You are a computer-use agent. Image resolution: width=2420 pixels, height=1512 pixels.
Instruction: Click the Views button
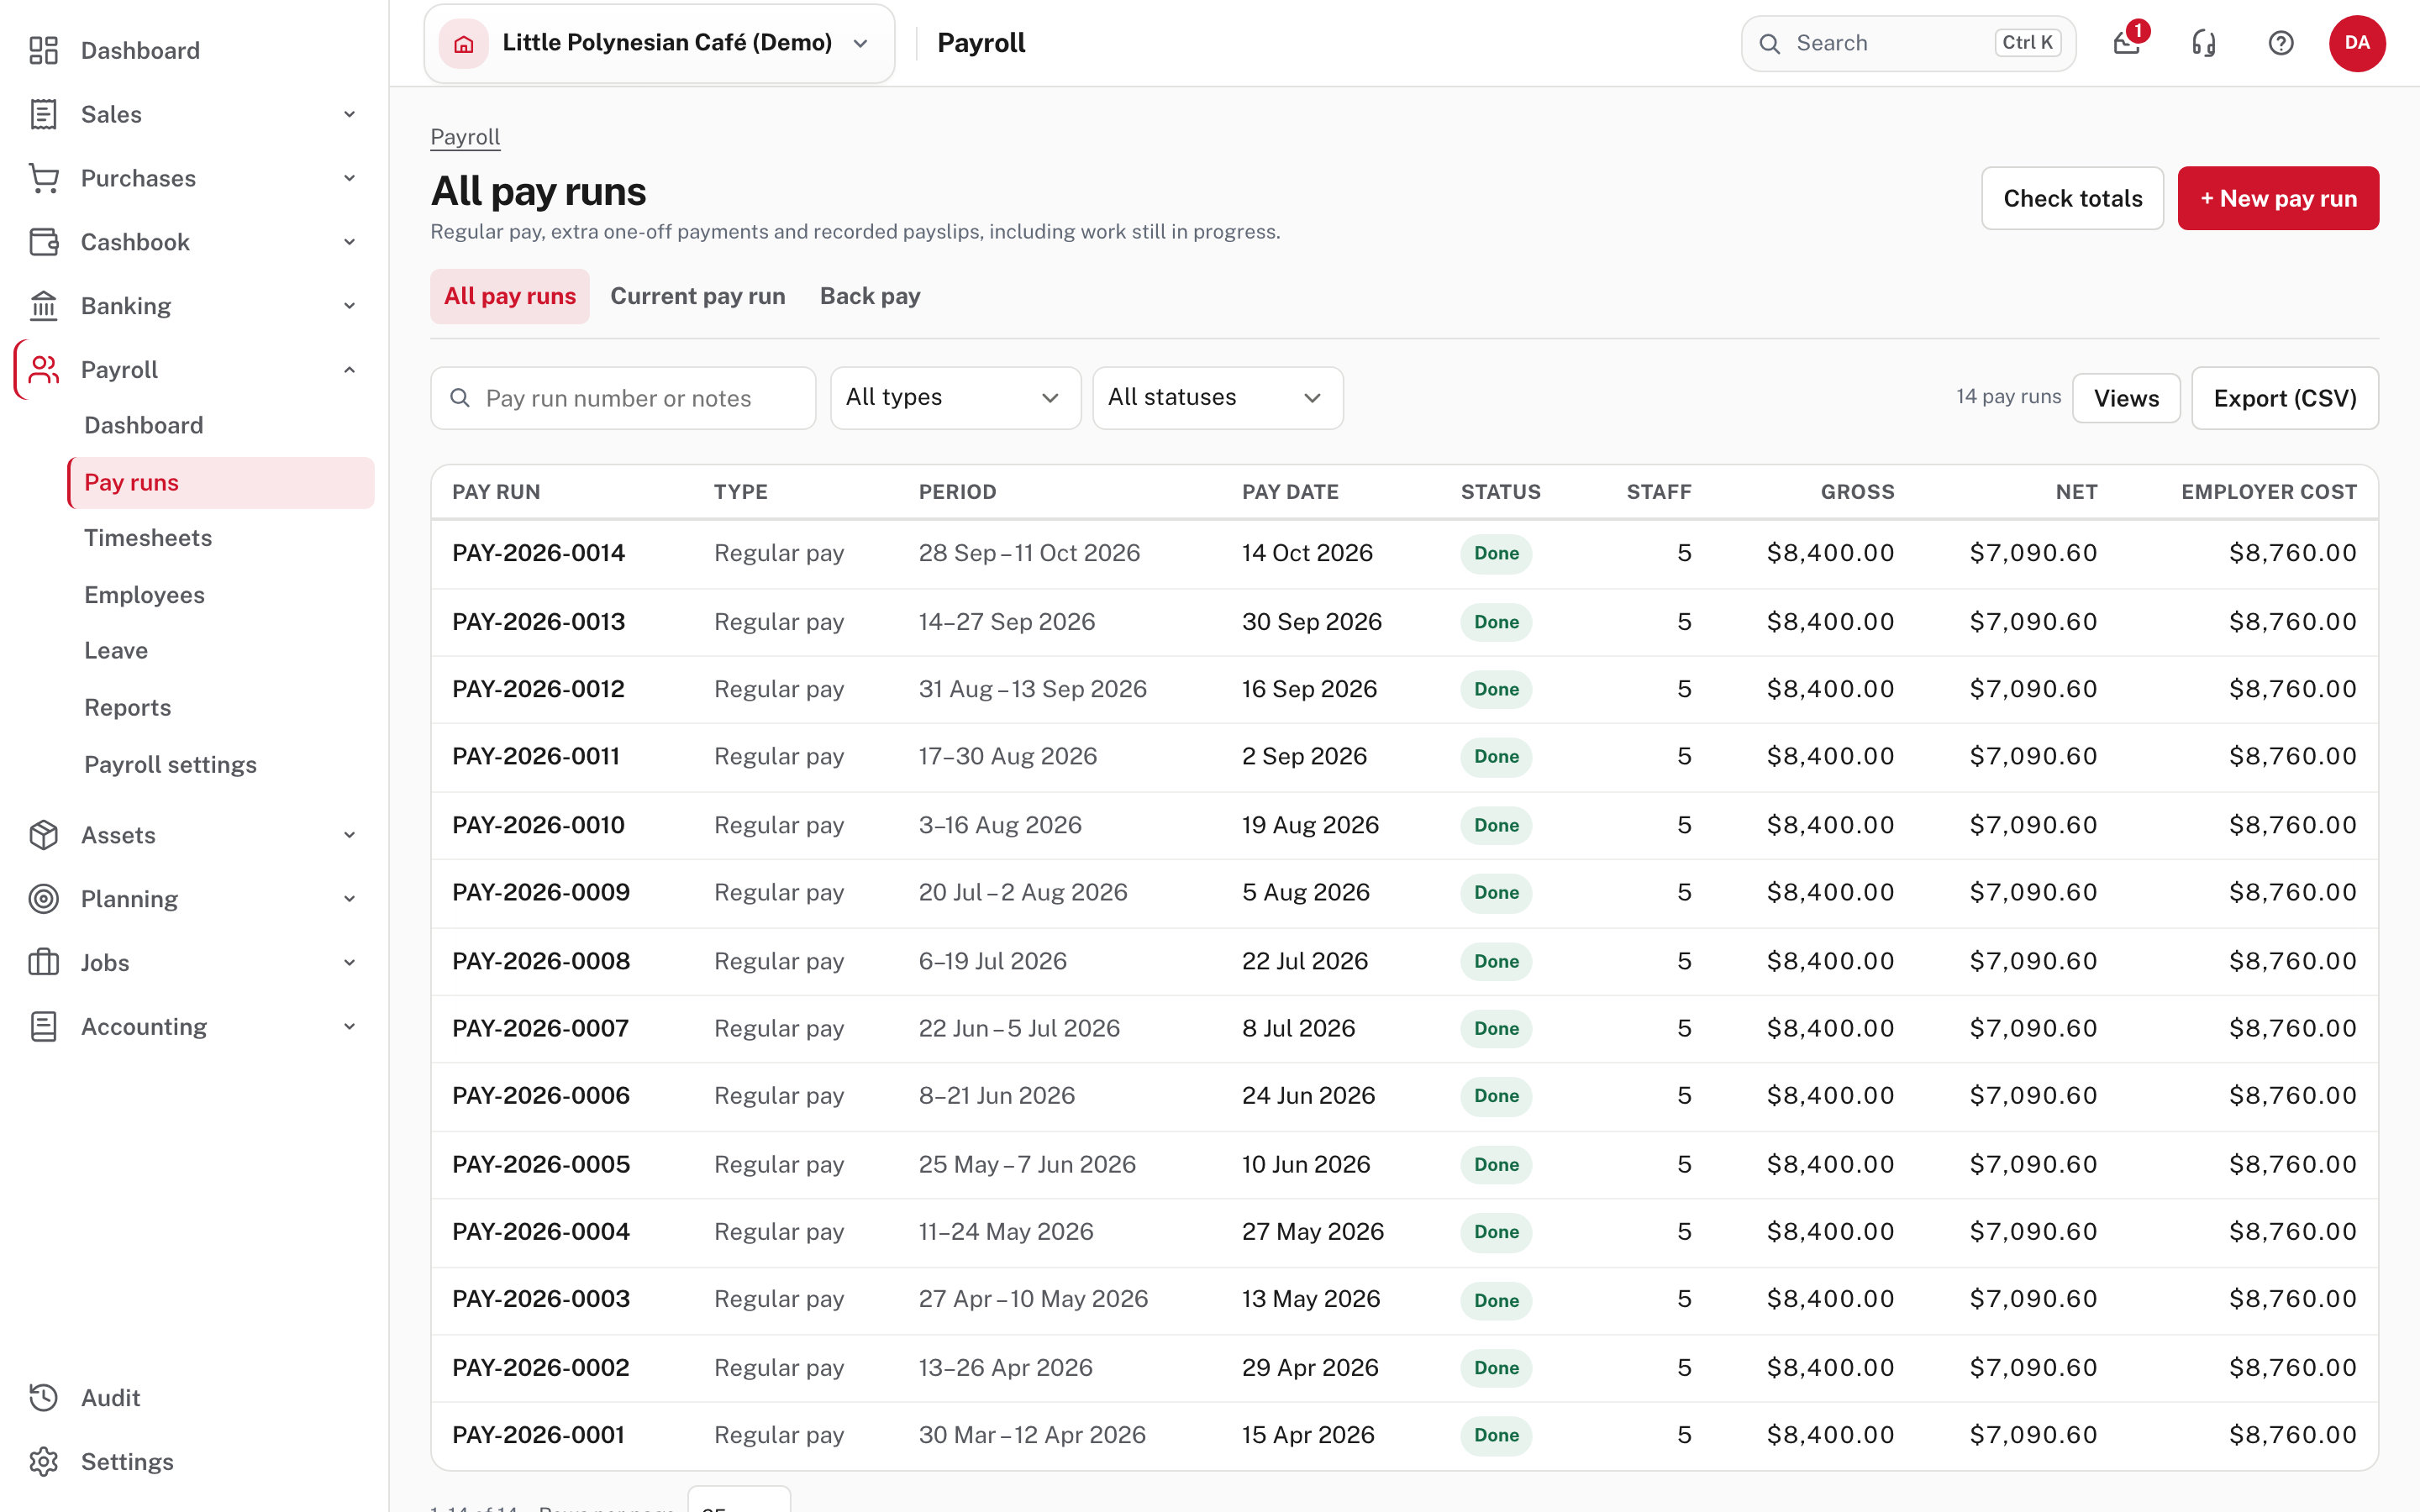(2126, 398)
